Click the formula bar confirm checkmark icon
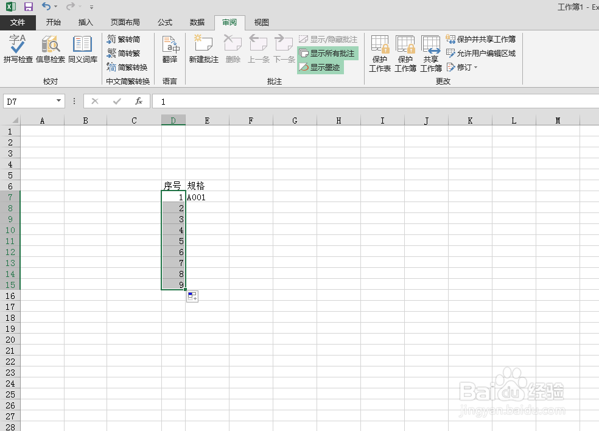 (x=117, y=101)
